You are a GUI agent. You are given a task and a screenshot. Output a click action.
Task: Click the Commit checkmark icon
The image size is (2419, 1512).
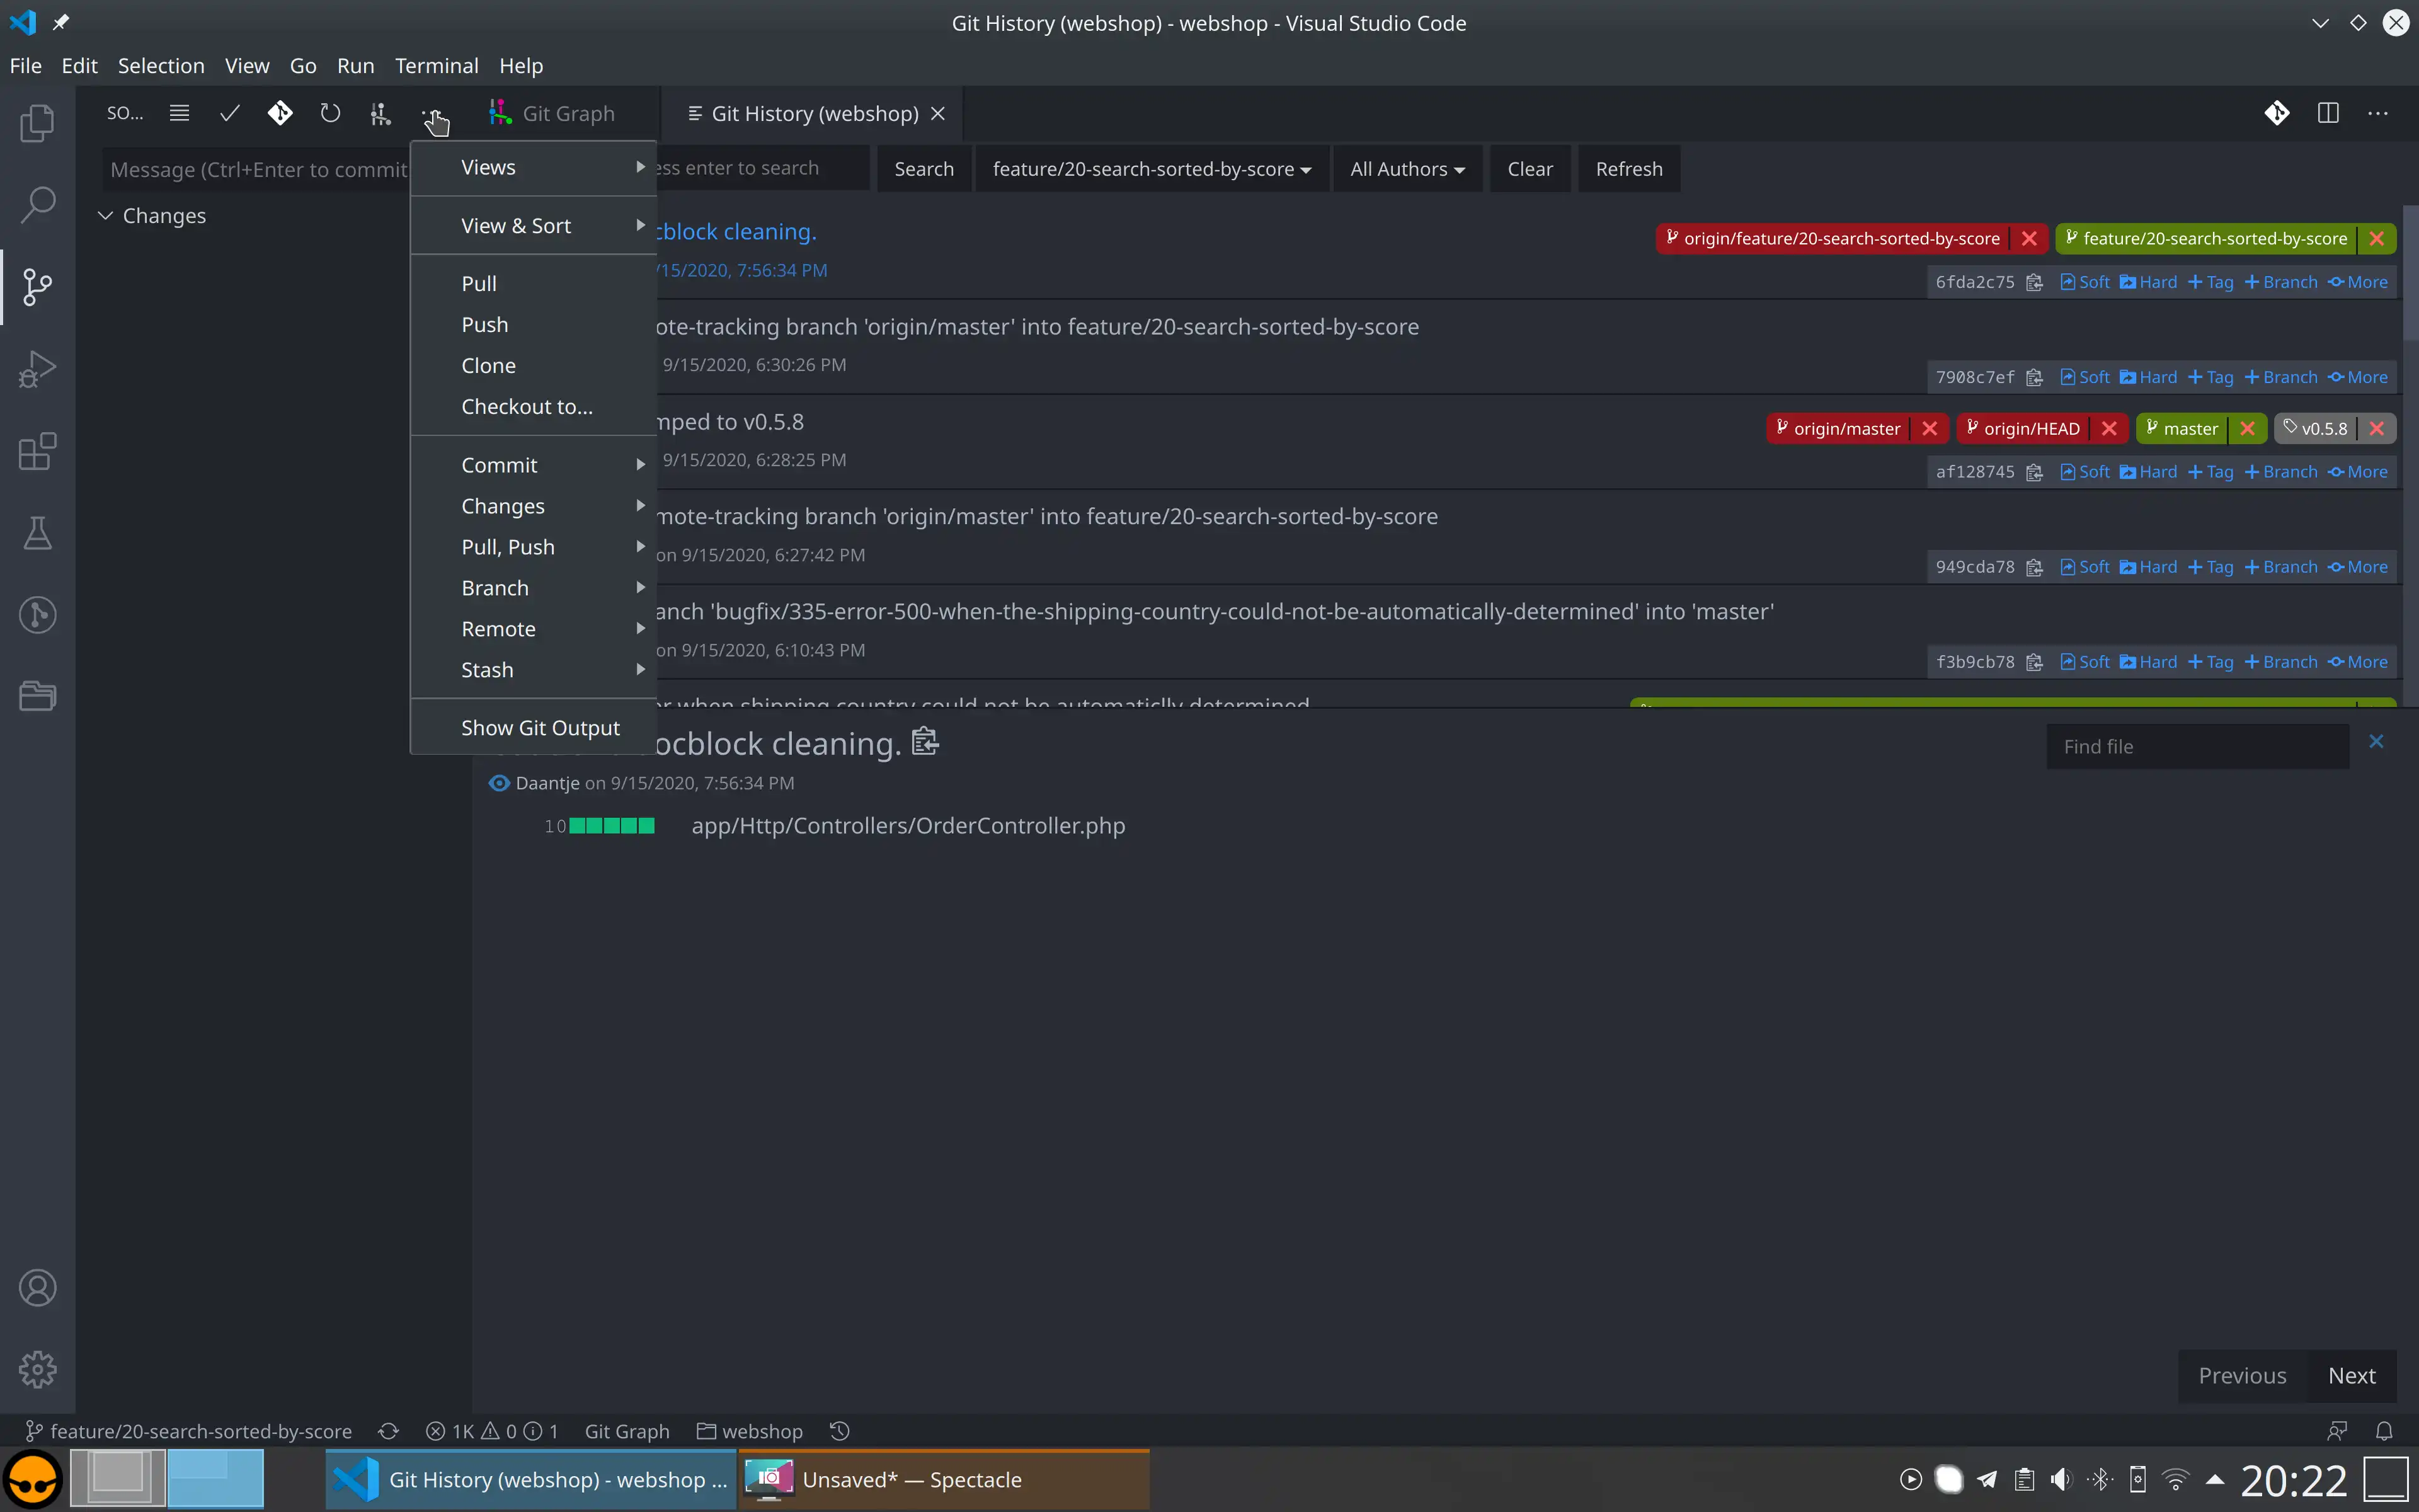click(x=229, y=113)
